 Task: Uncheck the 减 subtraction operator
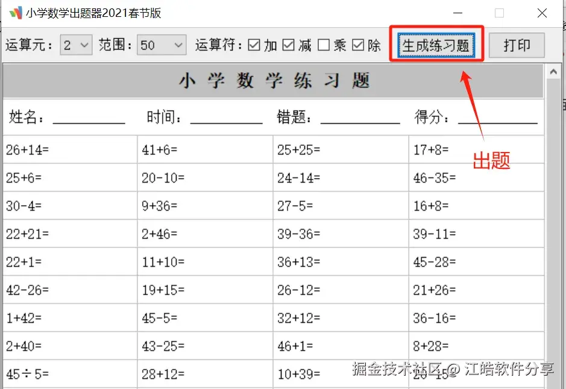pos(289,44)
